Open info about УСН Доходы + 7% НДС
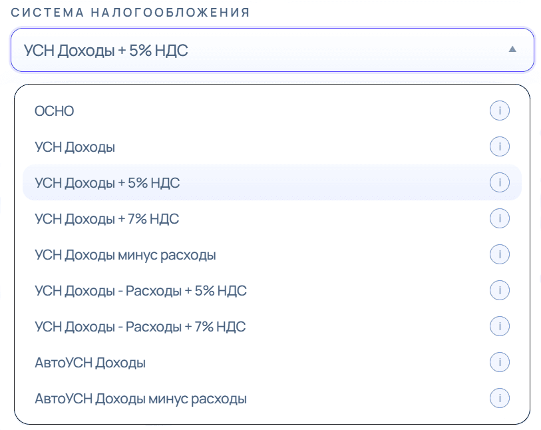541x430 pixels. click(500, 218)
